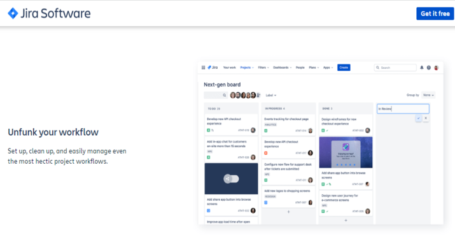The height and width of the screenshot is (239, 455).
Task: Expand the Projects menu
Action: click(x=247, y=68)
